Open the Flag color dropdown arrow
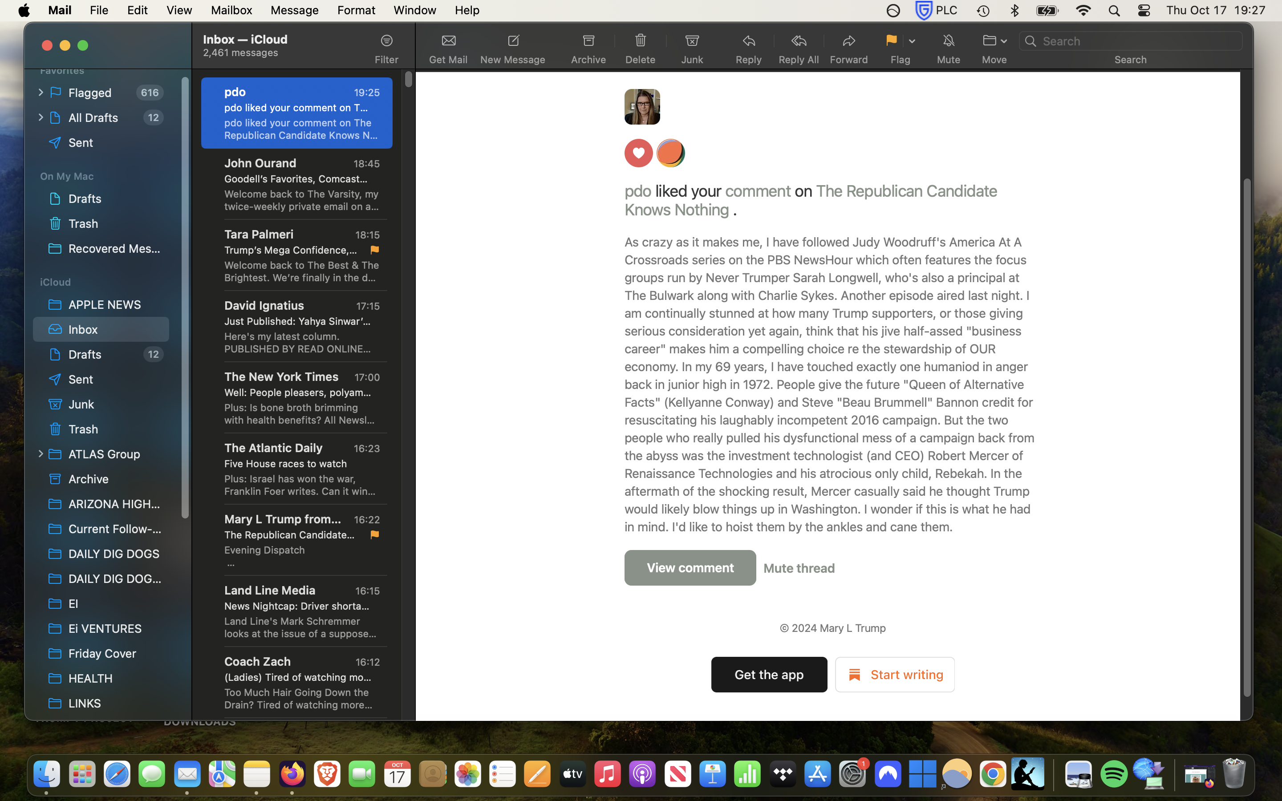This screenshot has height=801, width=1282. pyautogui.click(x=912, y=41)
